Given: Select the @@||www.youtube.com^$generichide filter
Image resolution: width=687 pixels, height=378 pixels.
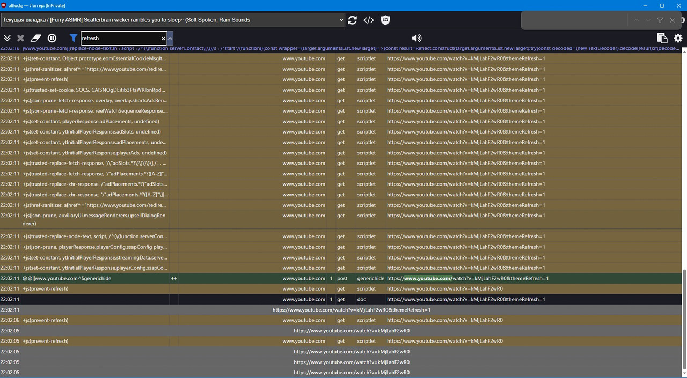Looking at the screenshot, I should click(67, 278).
